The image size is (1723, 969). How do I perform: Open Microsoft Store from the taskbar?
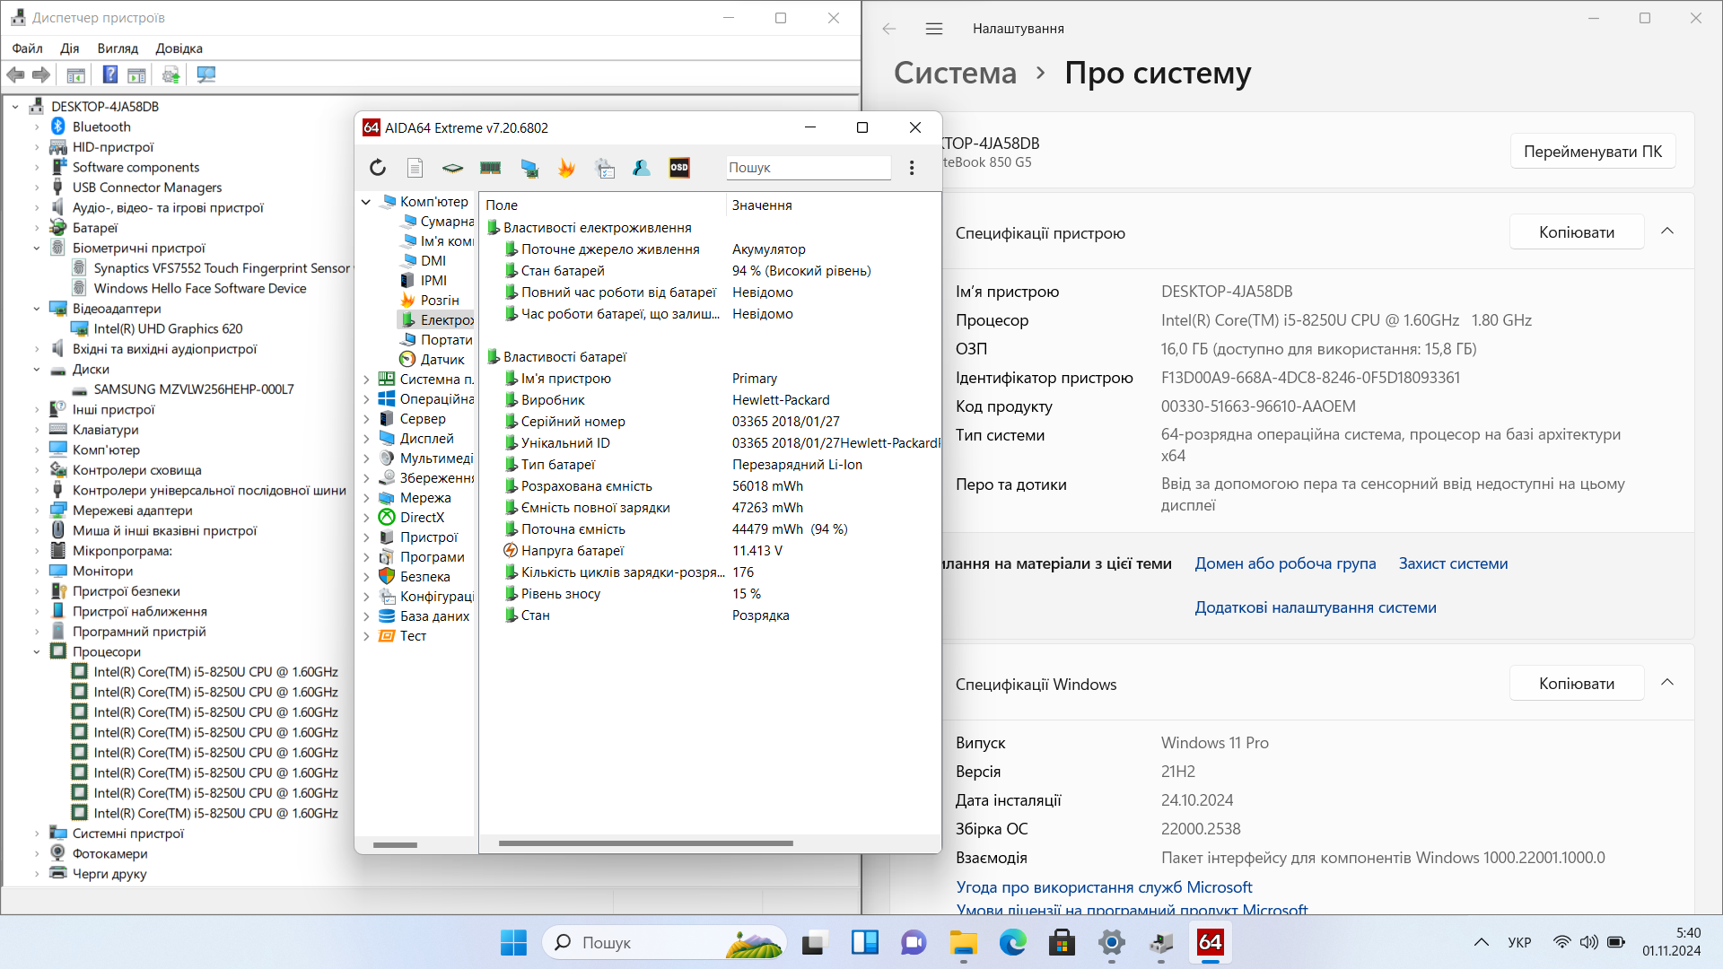click(1062, 942)
